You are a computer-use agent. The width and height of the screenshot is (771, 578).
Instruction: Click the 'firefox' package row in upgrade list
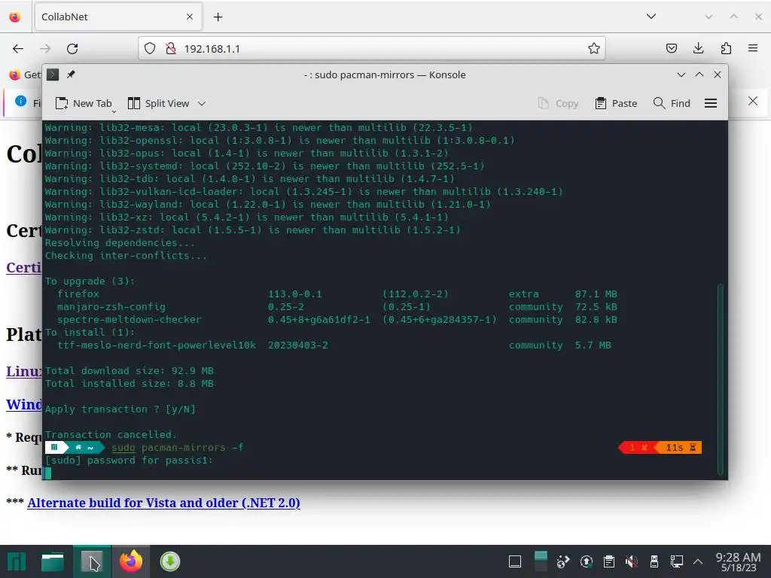click(x=337, y=294)
